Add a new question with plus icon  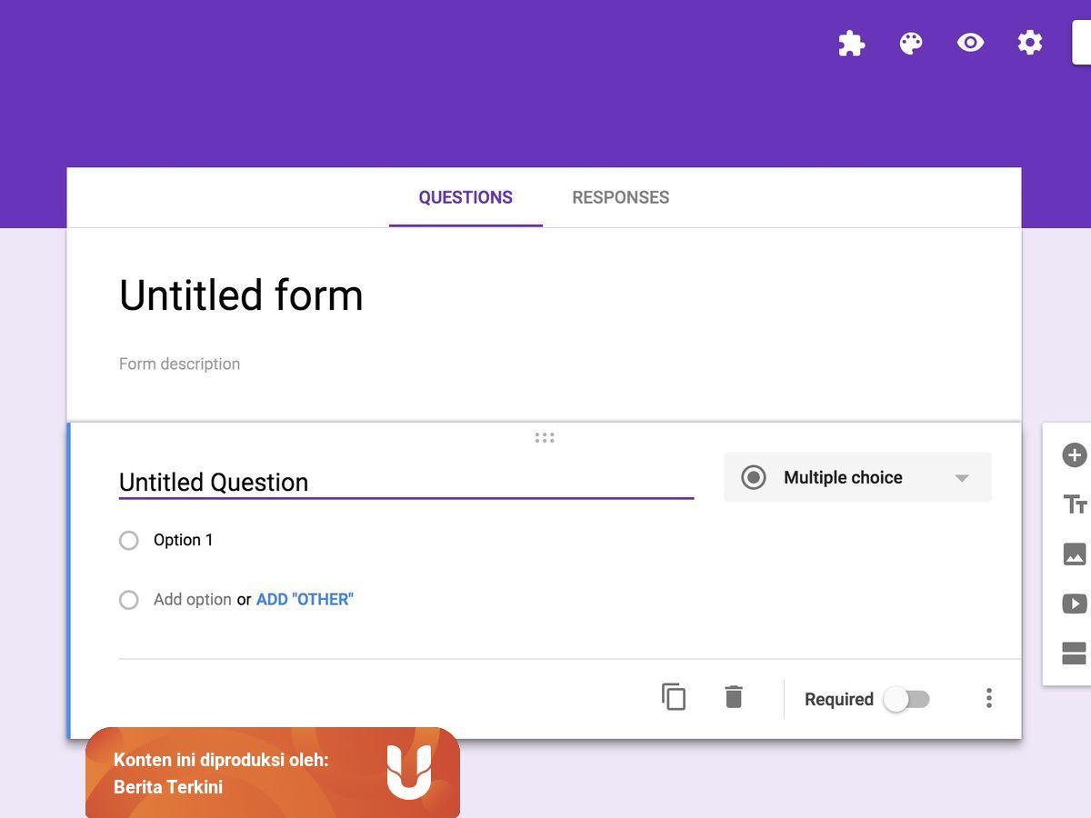[x=1074, y=454]
